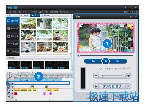This screenshot has height=107, width=145.
Task: Click skip to next in preview controls
Action: [118, 61]
